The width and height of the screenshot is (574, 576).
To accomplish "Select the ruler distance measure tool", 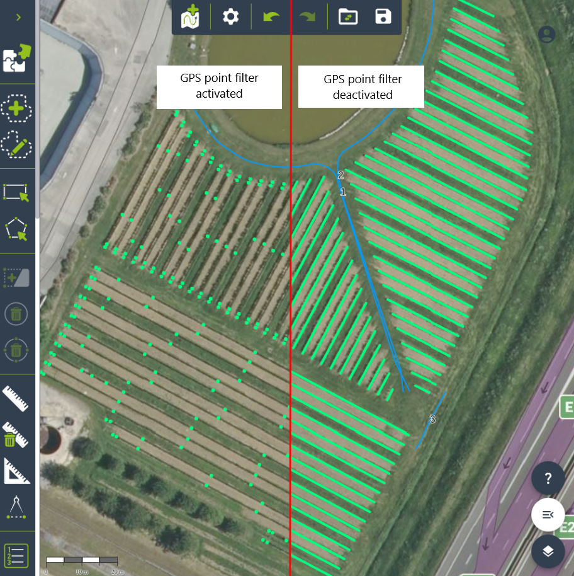I will (x=17, y=399).
